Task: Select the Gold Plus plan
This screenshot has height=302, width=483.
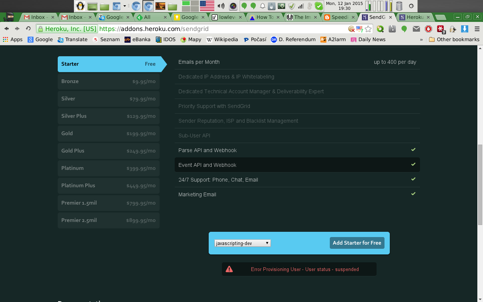Action: coord(109,151)
